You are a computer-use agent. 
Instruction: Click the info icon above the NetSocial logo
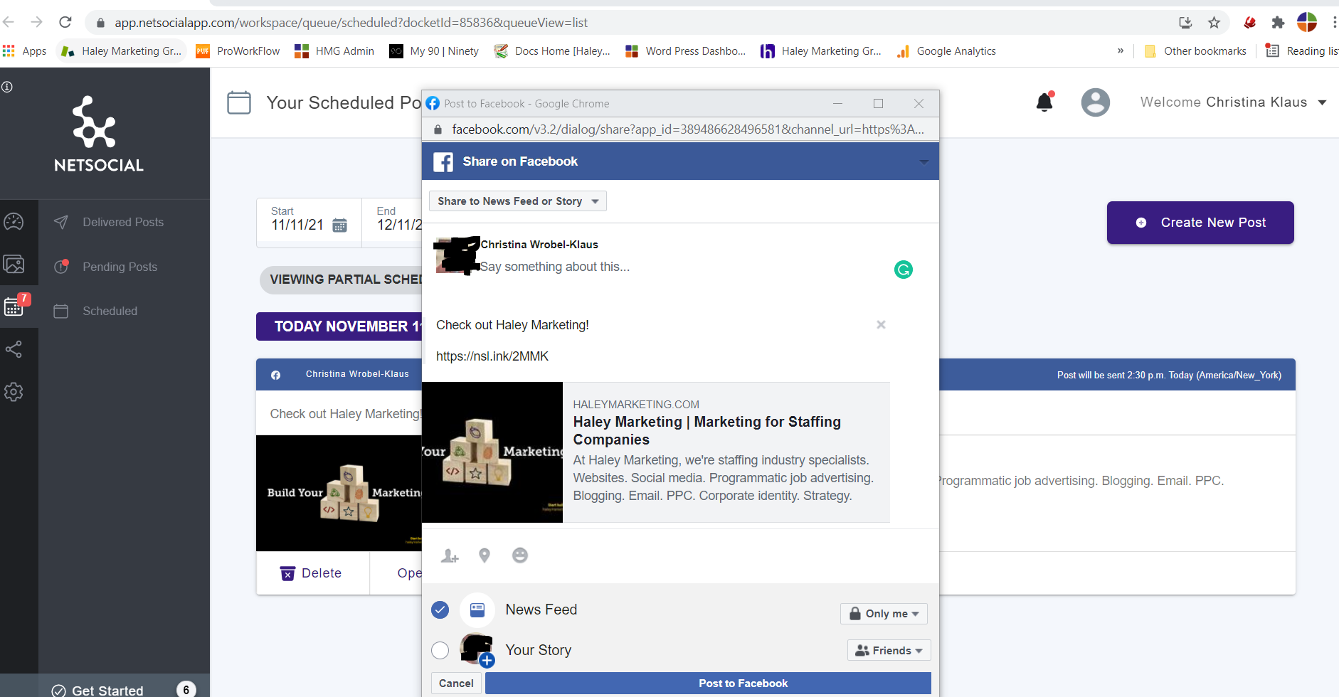click(x=7, y=87)
